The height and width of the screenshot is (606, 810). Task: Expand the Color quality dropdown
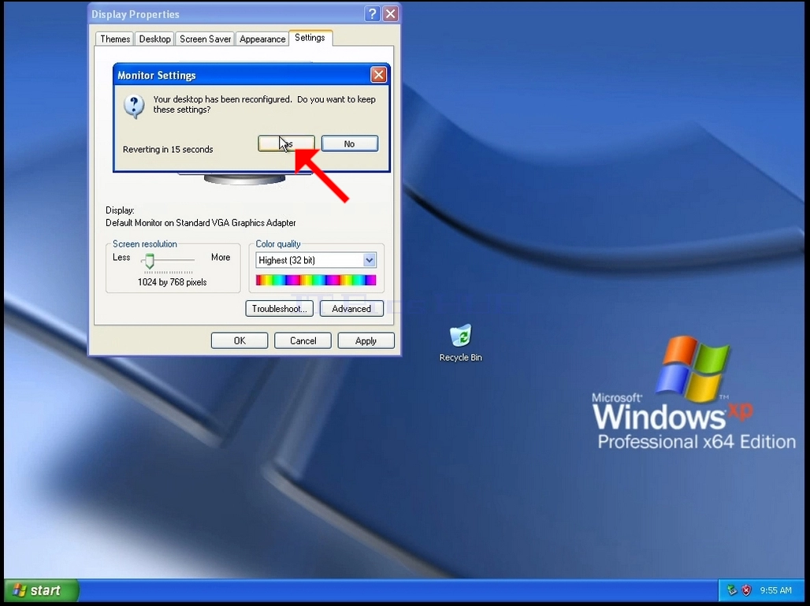tap(369, 260)
